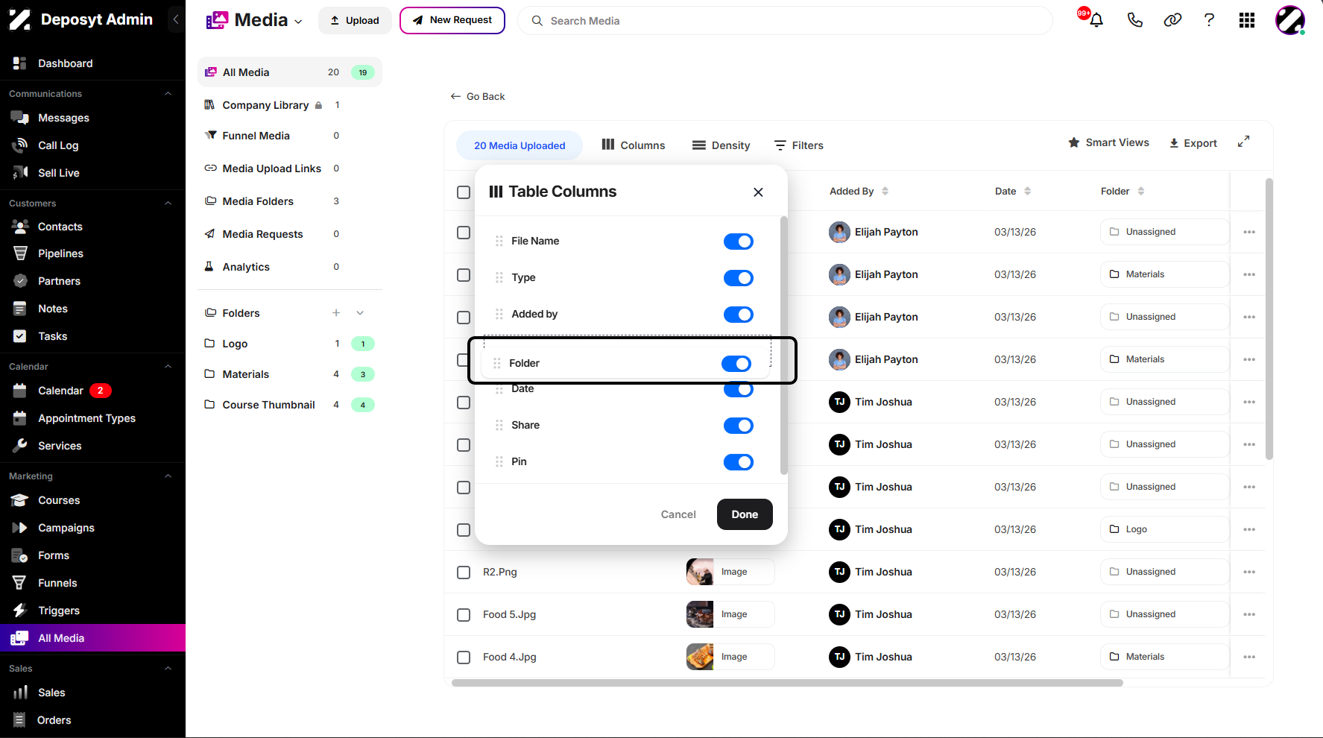This screenshot has height=738, width=1323.
Task: Select the 20 Media Uploaded tab
Action: coord(520,145)
